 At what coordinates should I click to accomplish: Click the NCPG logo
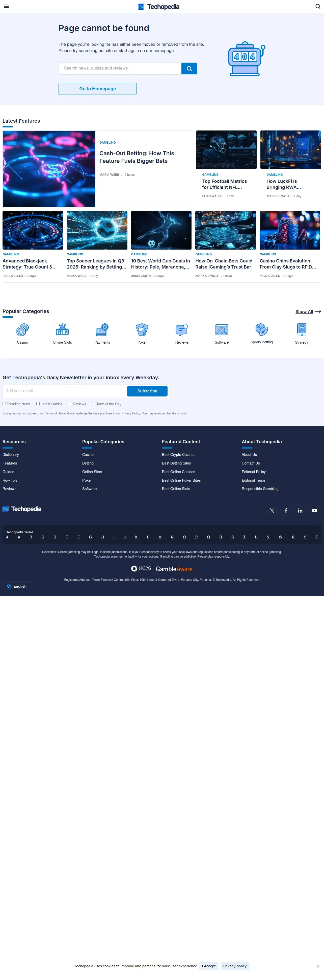(141, 569)
